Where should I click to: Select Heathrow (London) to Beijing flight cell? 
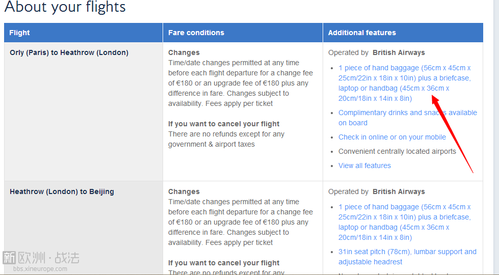pos(62,191)
